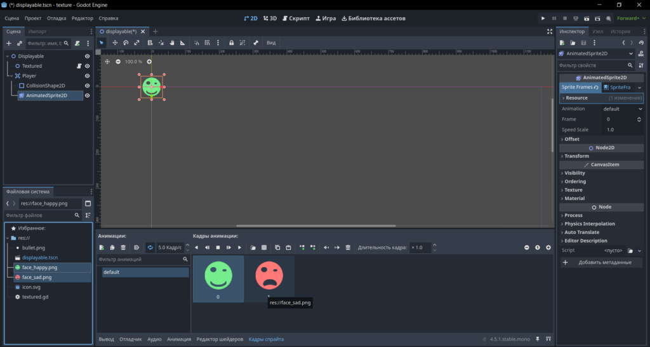Toggle animation looping button
The width and height of the screenshot is (650, 347).
(150, 247)
